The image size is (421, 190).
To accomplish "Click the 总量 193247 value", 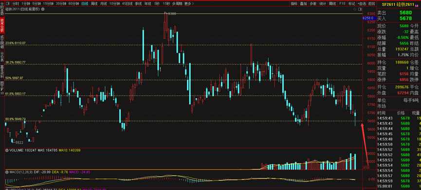I will 402,49.
